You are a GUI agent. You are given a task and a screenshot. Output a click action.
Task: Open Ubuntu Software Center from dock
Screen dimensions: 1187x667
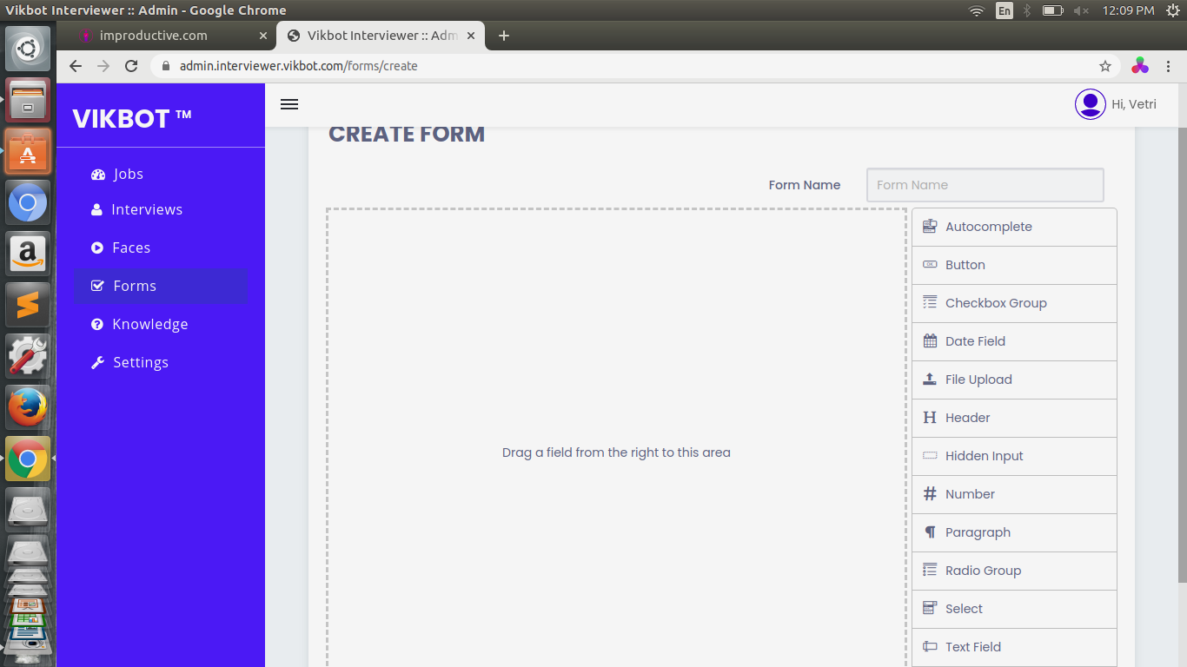(28, 152)
